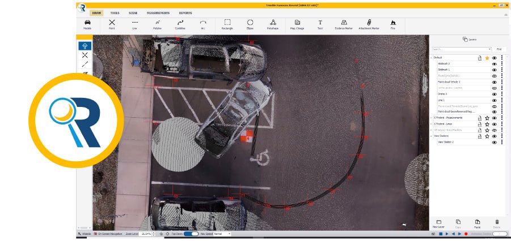Hide the Drone 3 layer
The height and width of the screenshot is (241, 511).
495,94
